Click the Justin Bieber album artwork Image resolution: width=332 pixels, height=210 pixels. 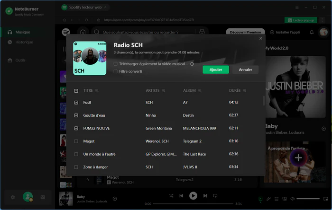295,87
